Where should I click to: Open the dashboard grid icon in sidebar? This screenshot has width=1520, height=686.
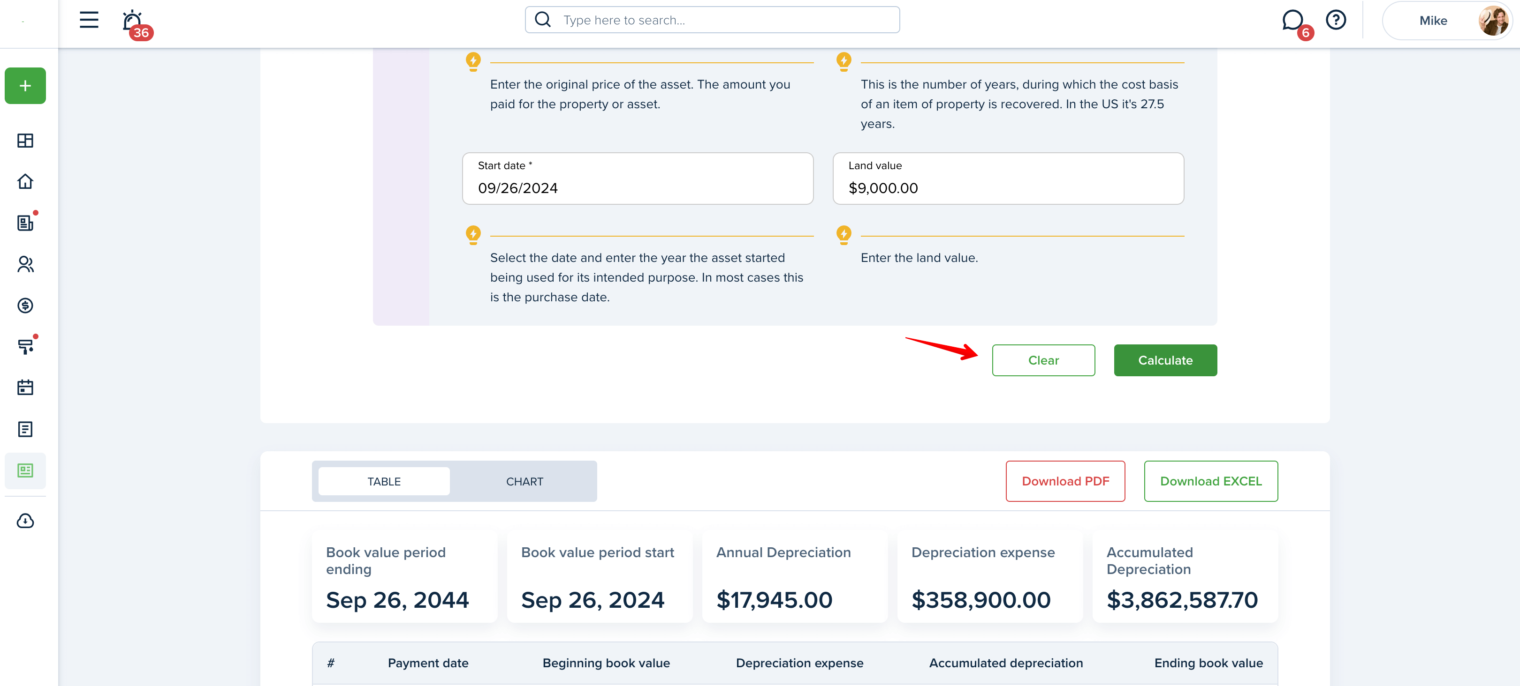pos(25,140)
